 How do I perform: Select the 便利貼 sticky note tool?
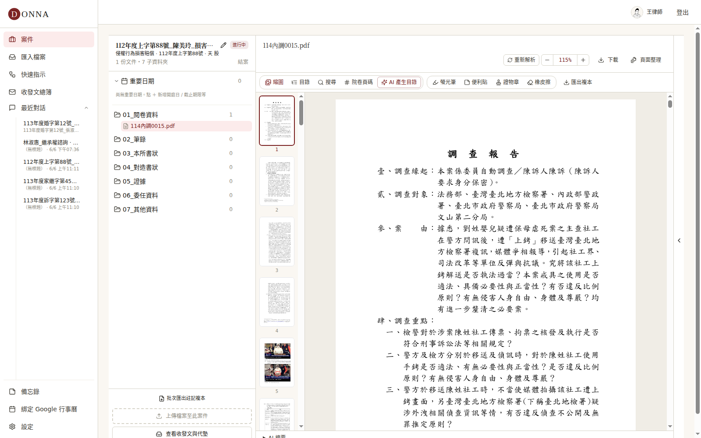click(x=476, y=82)
